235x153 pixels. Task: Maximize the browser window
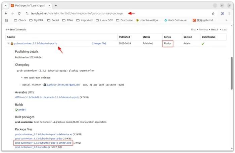coord(222,6)
